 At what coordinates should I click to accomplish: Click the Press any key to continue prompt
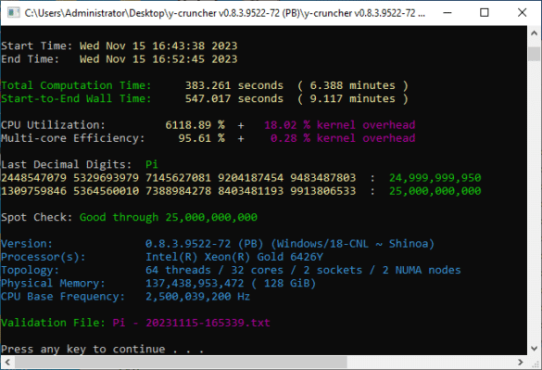tap(103, 349)
